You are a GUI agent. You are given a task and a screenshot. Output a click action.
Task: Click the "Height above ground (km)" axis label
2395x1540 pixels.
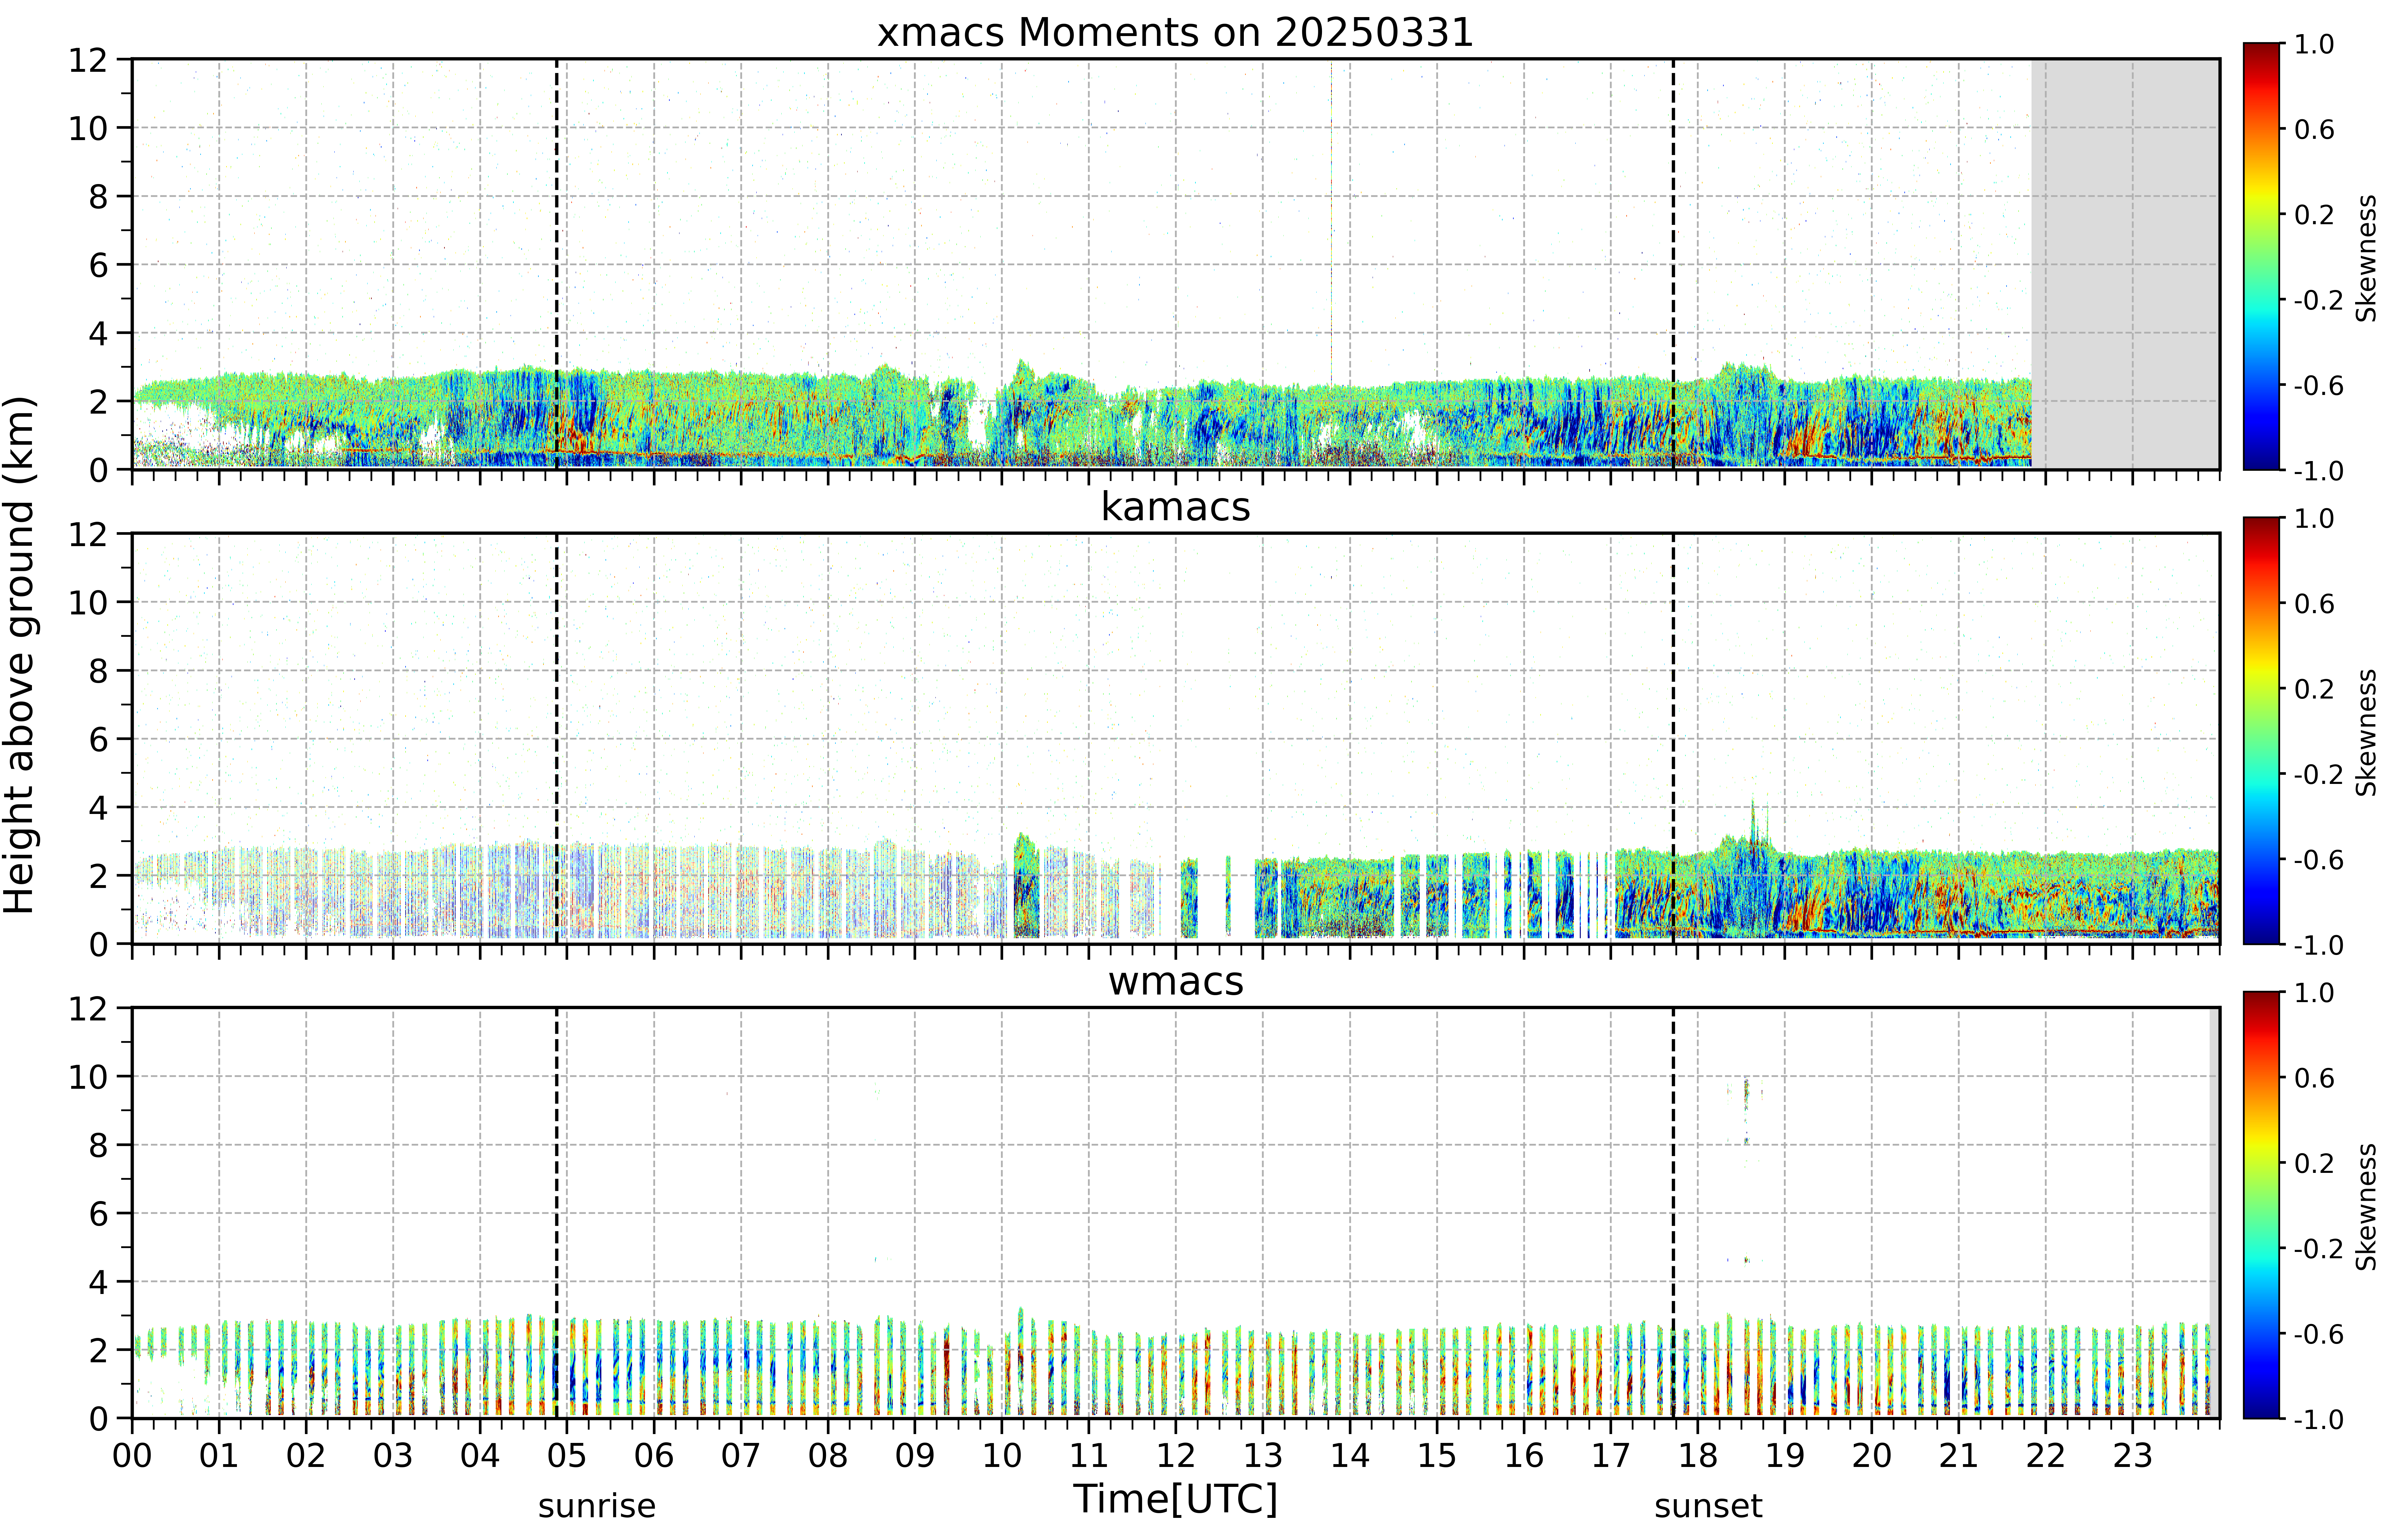20,655
